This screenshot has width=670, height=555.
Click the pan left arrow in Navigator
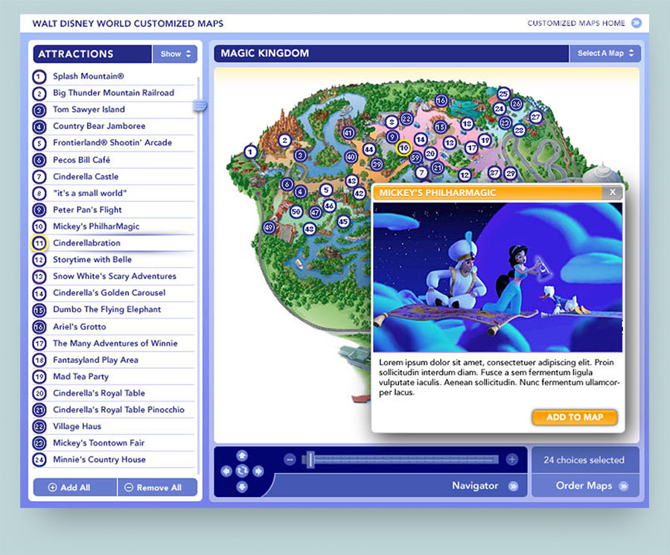226,471
